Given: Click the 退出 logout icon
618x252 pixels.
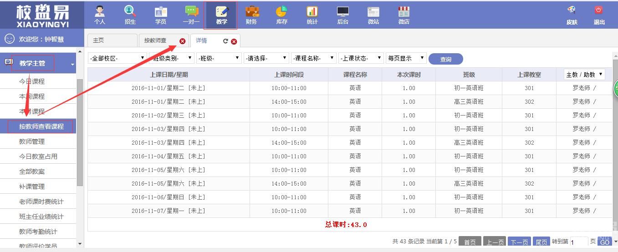Looking at the screenshot, I should point(599,15).
